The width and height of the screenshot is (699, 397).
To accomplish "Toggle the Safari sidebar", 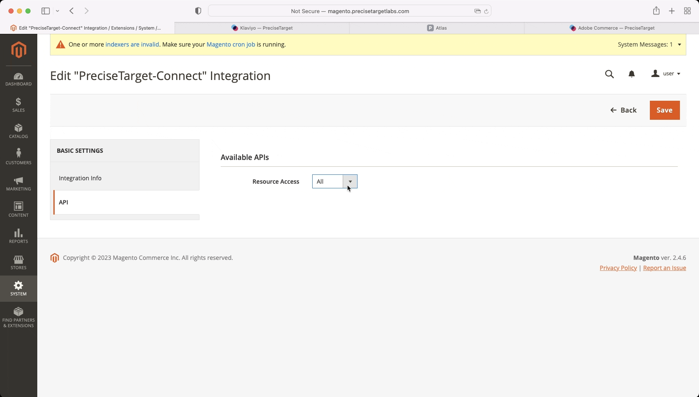I will point(46,11).
